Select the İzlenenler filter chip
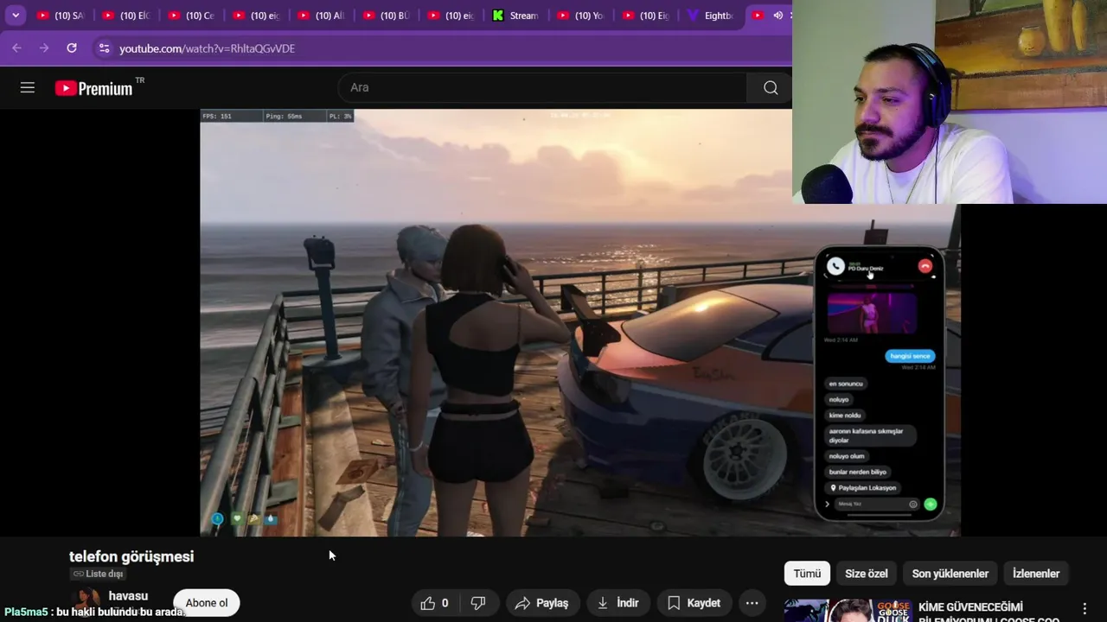Image resolution: width=1107 pixels, height=622 pixels. coord(1036,574)
